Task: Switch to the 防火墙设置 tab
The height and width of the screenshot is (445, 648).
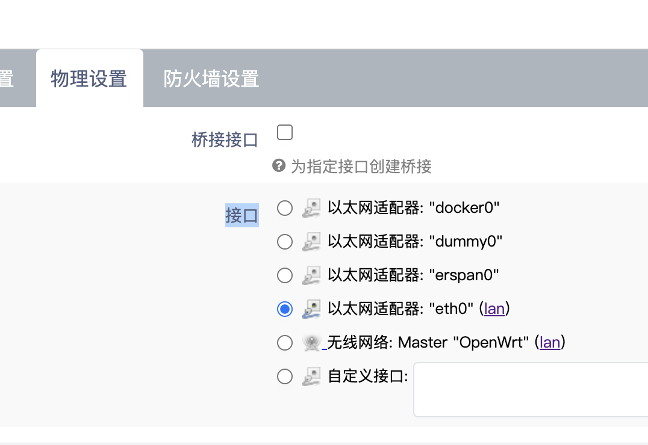Action: (x=211, y=78)
